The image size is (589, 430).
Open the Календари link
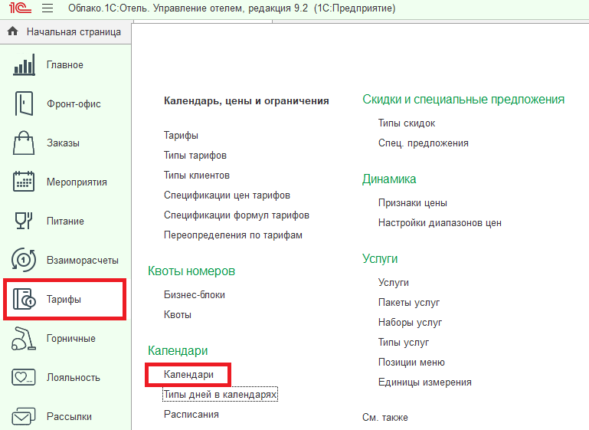coord(188,374)
